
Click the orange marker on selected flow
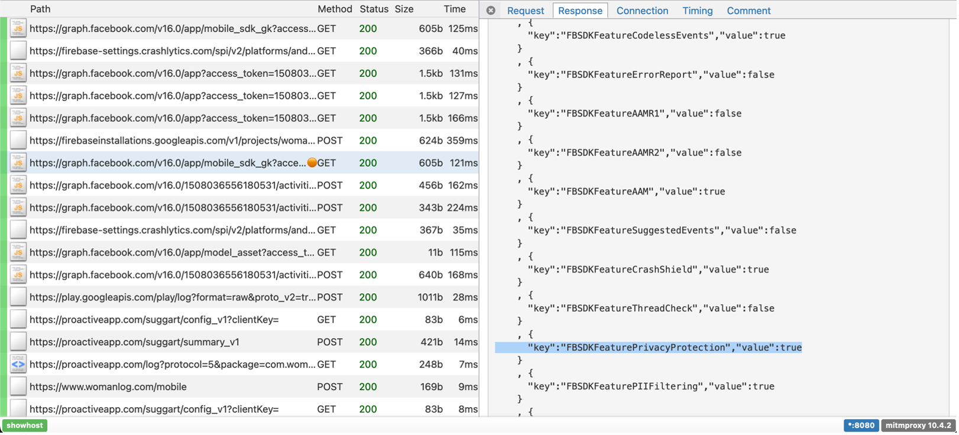pos(312,163)
